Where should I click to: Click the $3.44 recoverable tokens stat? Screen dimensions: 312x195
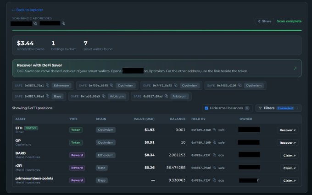[30, 45]
